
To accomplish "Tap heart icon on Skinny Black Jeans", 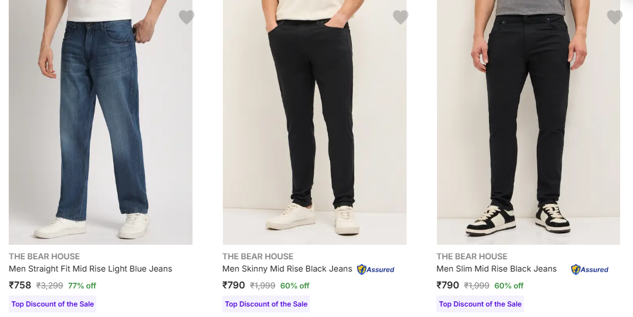I will click(400, 17).
